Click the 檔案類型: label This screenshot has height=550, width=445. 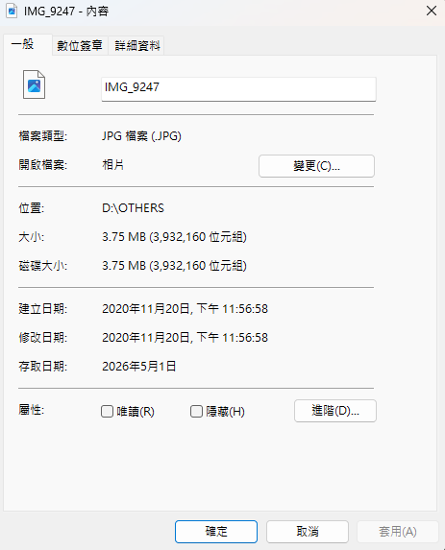[43, 135]
